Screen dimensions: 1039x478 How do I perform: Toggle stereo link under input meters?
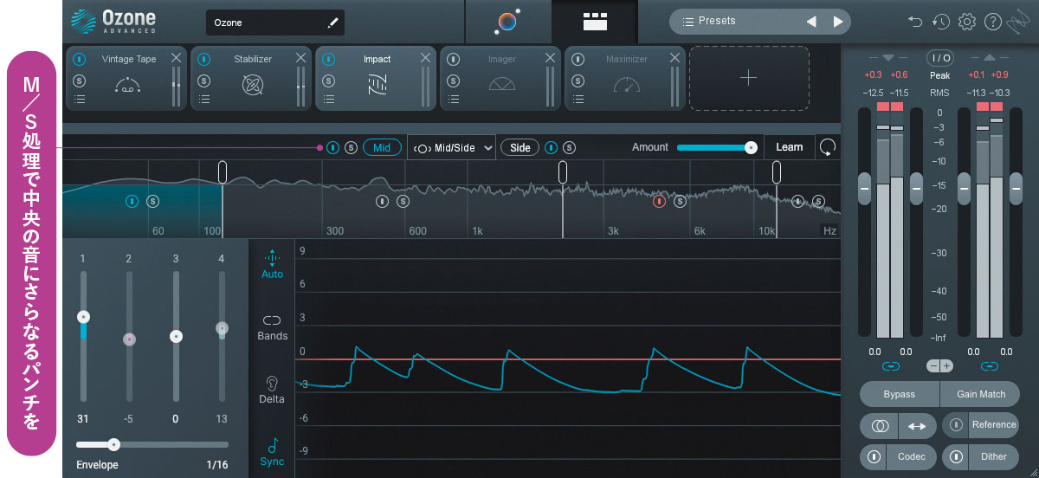pyautogui.click(x=890, y=366)
